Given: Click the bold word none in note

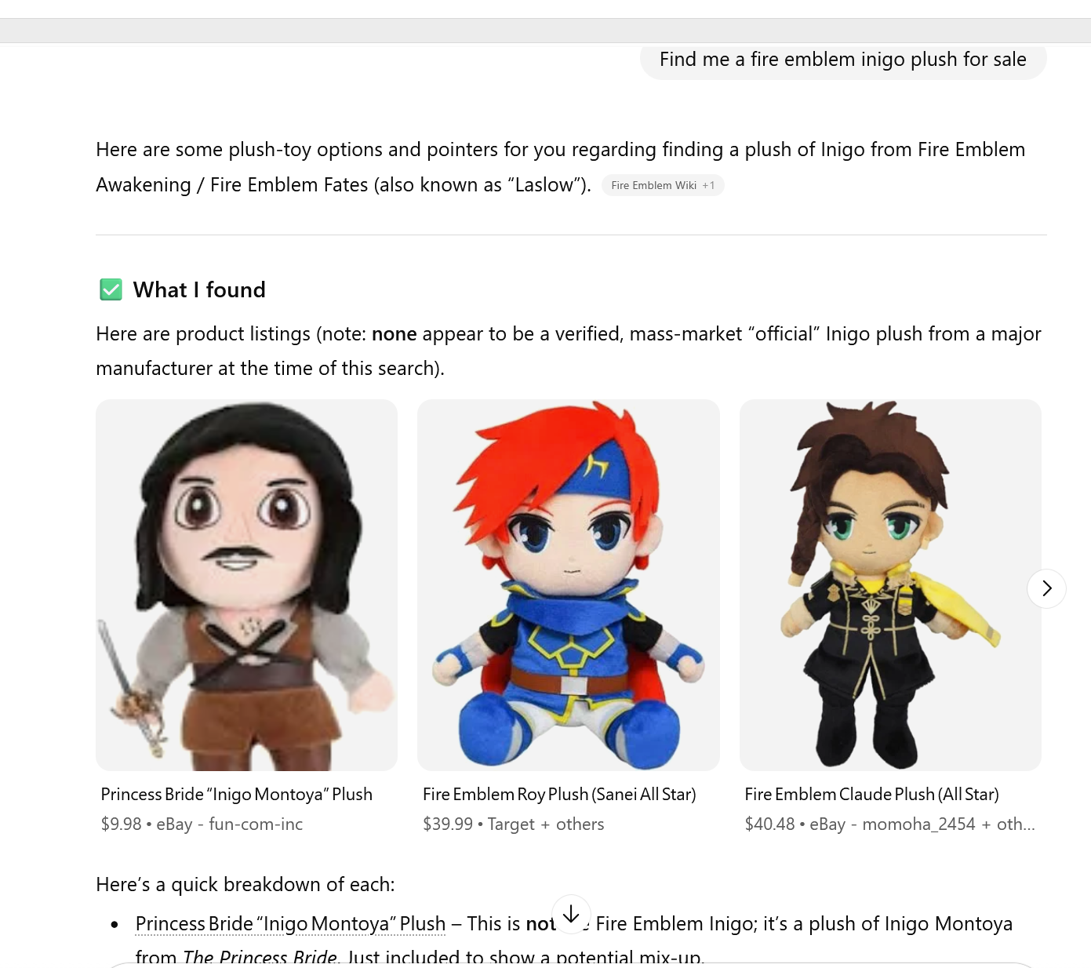Looking at the screenshot, I should 394,334.
